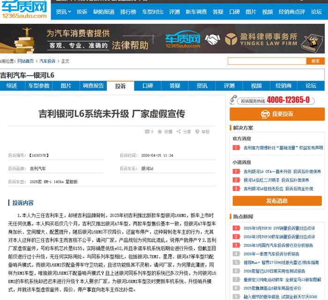Image resolution: width=328 pixels, height=300 pixels.
Task: Click the car icon in 我要投诉 button
Action: click(264, 114)
